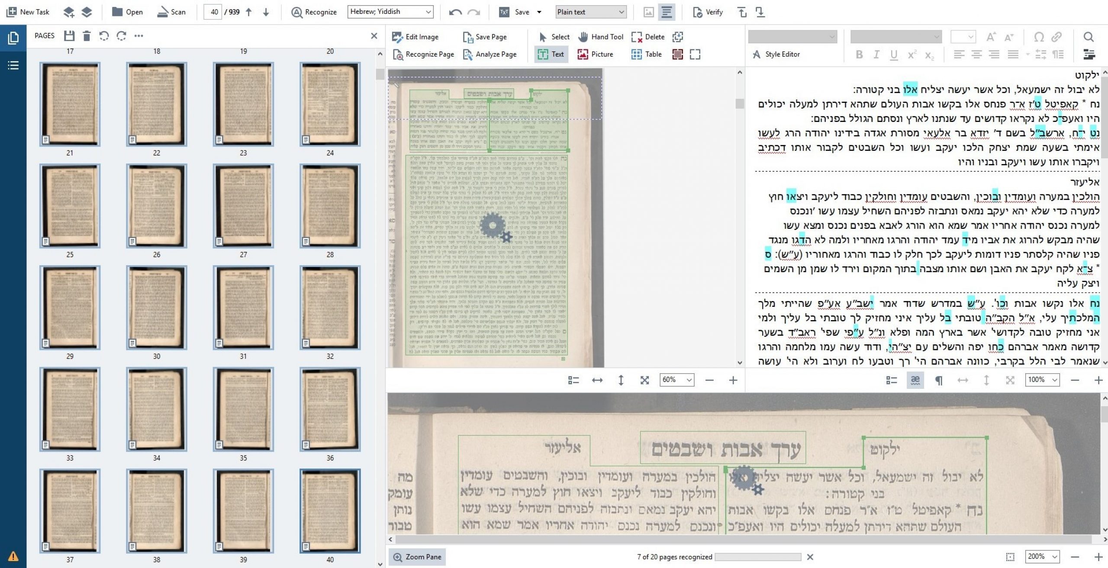Insert a special character with the omega icon
Image resolution: width=1108 pixels, height=568 pixels.
1038,37
